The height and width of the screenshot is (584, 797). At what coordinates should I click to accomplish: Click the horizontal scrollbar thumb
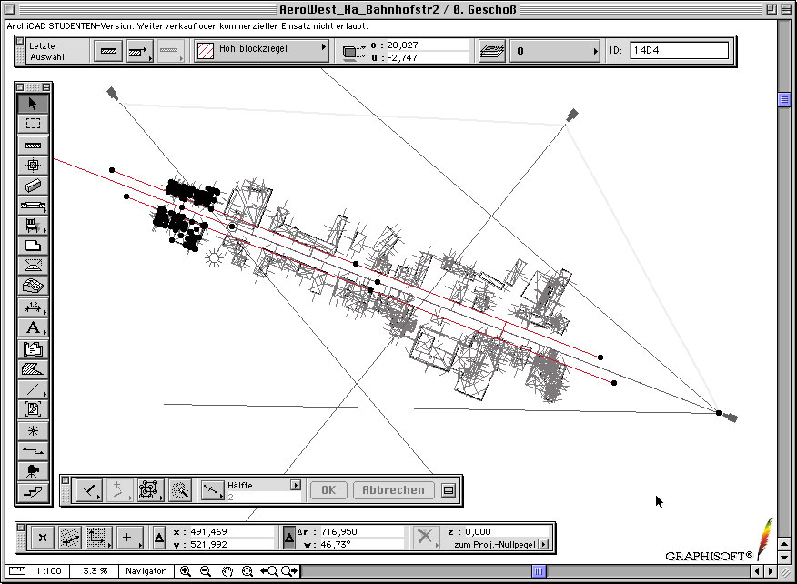pyautogui.click(x=540, y=571)
